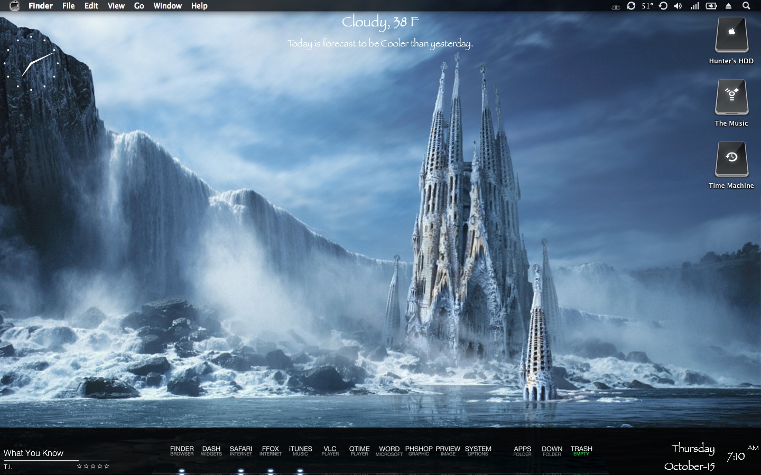Click the "T.I." artist name
Image resolution: width=761 pixels, height=475 pixels.
click(x=7, y=467)
